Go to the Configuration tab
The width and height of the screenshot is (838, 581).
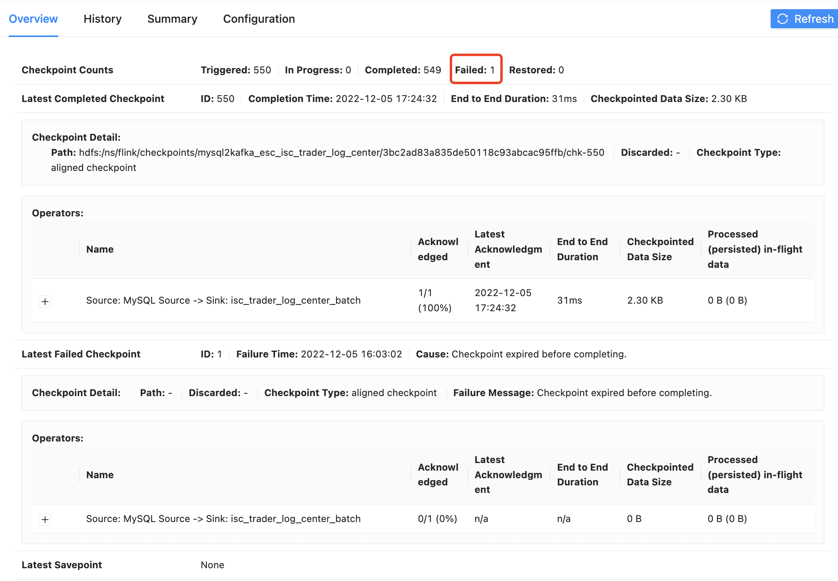[x=259, y=19]
